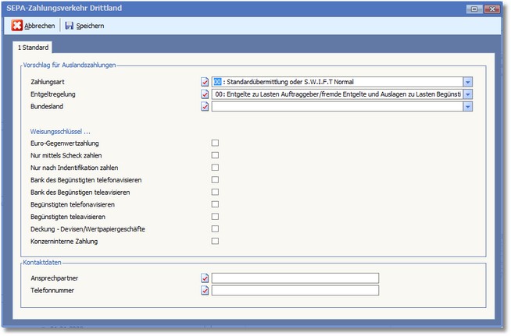The image size is (511, 336).
Task: Open the Zahlungsart dropdown list
Action: 467,81
